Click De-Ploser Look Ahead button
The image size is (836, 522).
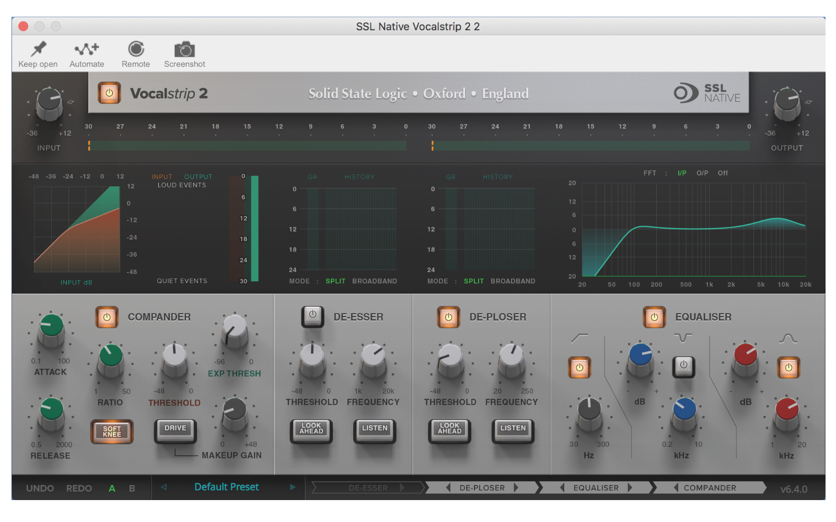[x=449, y=431]
